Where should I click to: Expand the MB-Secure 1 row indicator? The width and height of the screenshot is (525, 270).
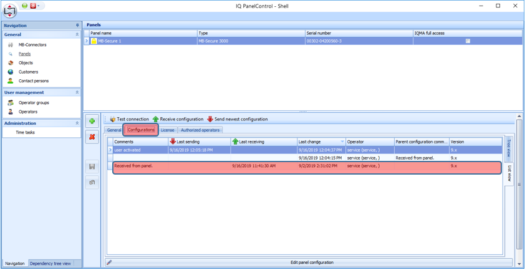(x=87, y=41)
